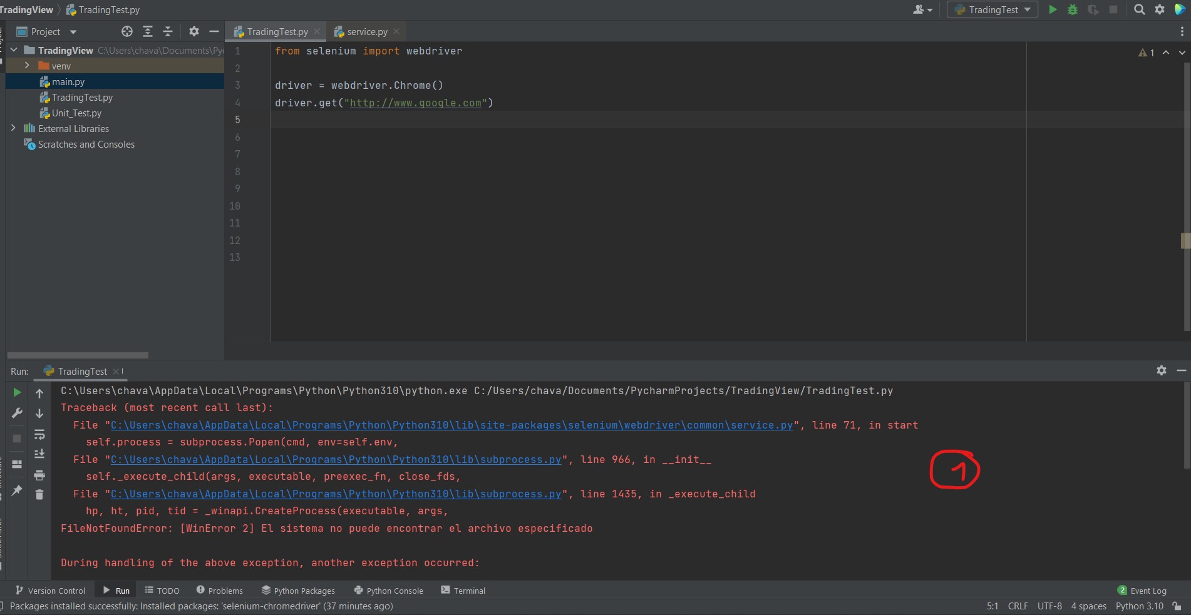Open the Debug tool with the bug icon
The image size is (1191, 615).
[x=1072, y=9]
